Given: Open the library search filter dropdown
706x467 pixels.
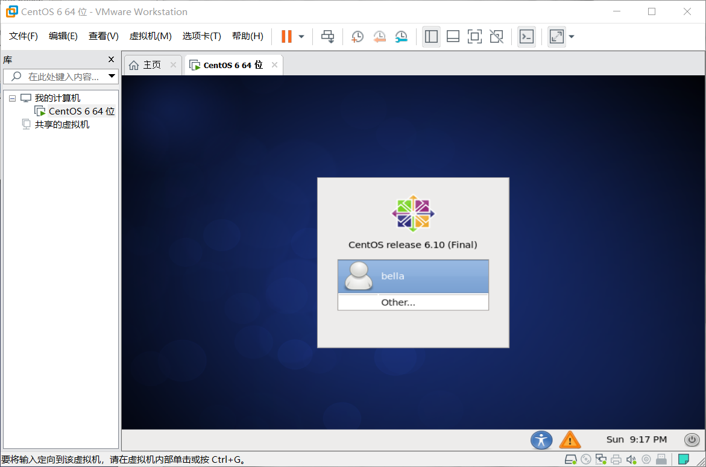Looking at the screenshot, I should pyautogui.click(x=112, y=77).
